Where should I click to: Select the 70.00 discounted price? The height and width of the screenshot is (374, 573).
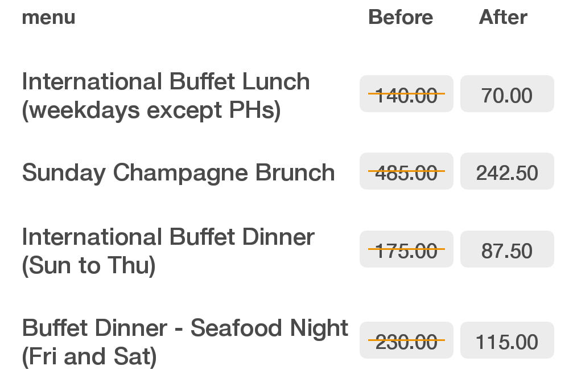click(507, 94)
